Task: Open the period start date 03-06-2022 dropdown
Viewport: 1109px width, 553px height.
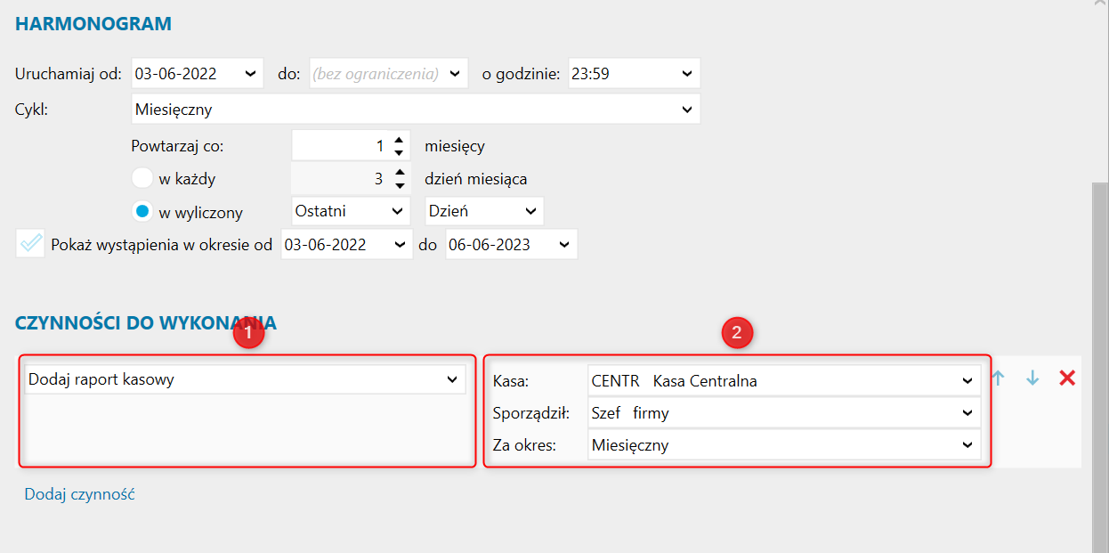Action: coord(401,244)
